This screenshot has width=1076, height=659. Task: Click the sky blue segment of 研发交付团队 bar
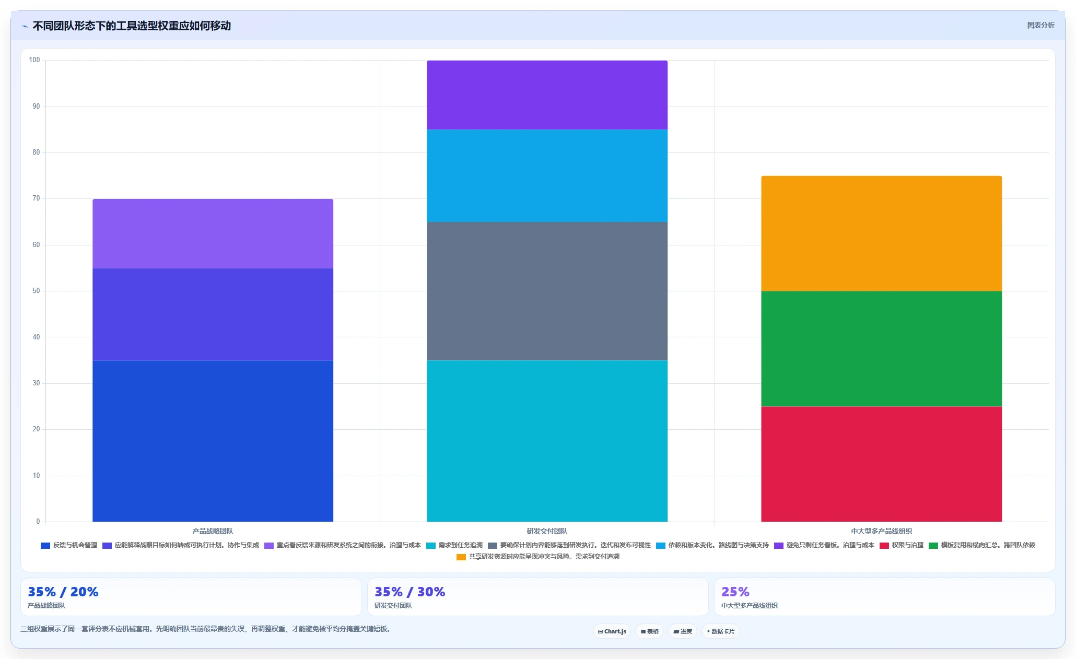click(547, 176)
